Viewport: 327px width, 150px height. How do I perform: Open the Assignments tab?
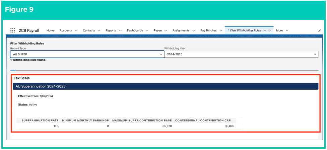click(181, 30)
